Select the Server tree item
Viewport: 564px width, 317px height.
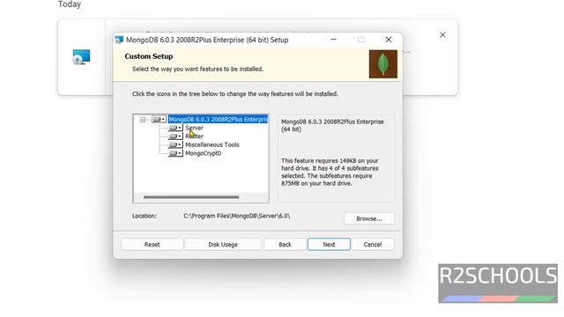(194, 128)
